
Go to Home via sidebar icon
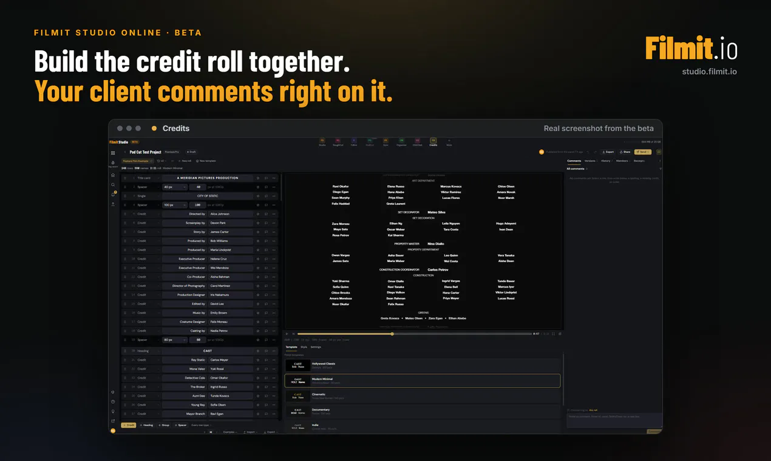point(112,175)
